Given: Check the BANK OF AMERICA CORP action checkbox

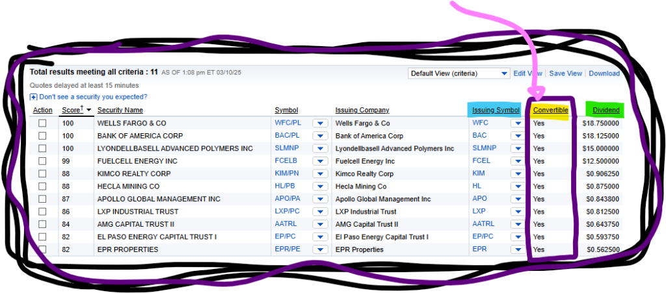Looking at the screenshot, I should [x=42, y=136].
